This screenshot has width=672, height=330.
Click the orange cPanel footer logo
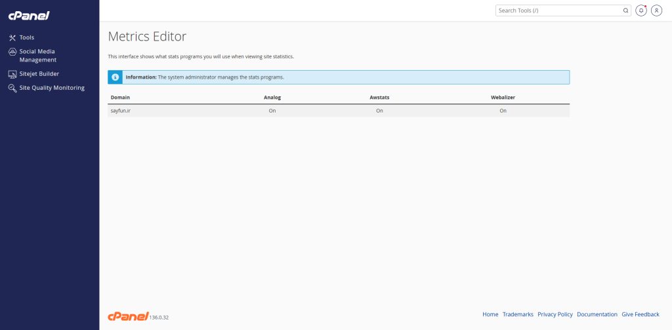(128, 316)
